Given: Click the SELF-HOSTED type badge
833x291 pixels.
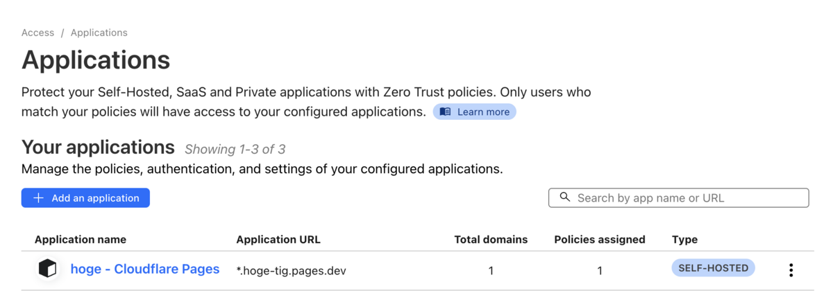Looking at the screenshot, I should 713,268.
